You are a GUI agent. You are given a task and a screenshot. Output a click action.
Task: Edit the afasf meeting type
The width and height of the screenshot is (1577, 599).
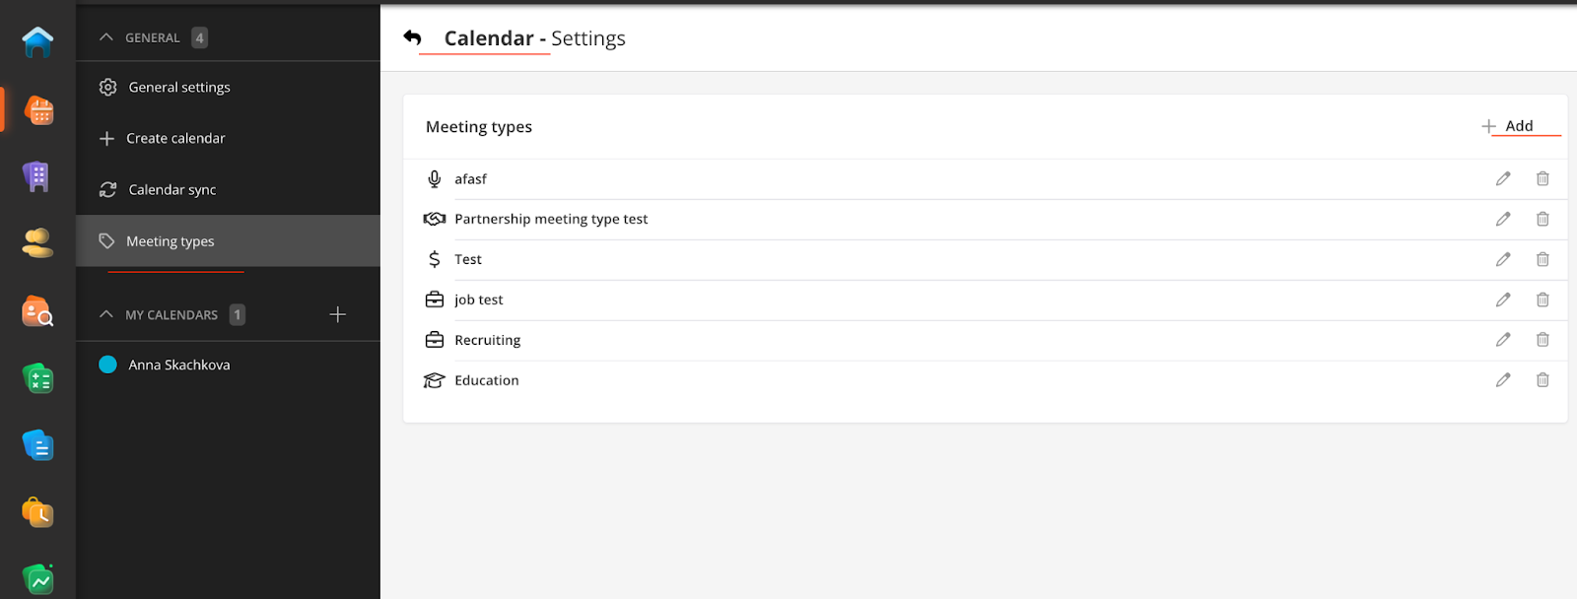coord(1502,178)
